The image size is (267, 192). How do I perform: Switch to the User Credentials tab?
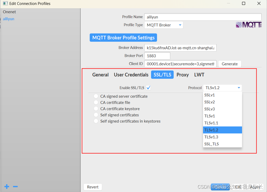(131, 75)
